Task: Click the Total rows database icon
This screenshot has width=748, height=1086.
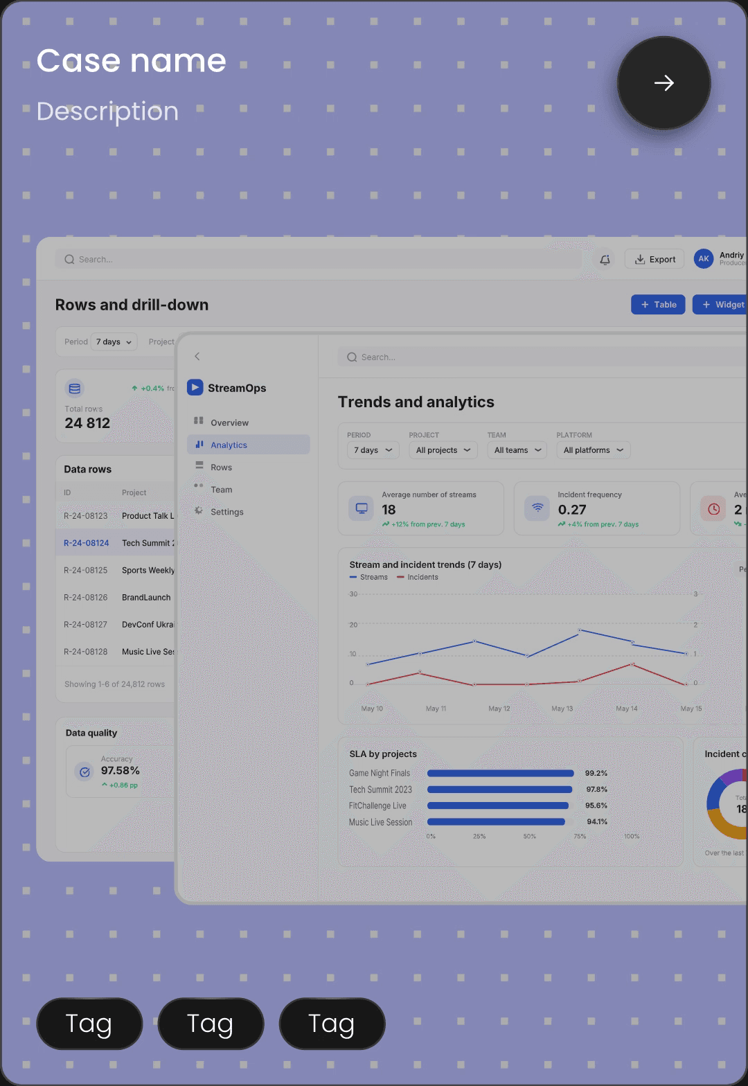Action: 75,389
